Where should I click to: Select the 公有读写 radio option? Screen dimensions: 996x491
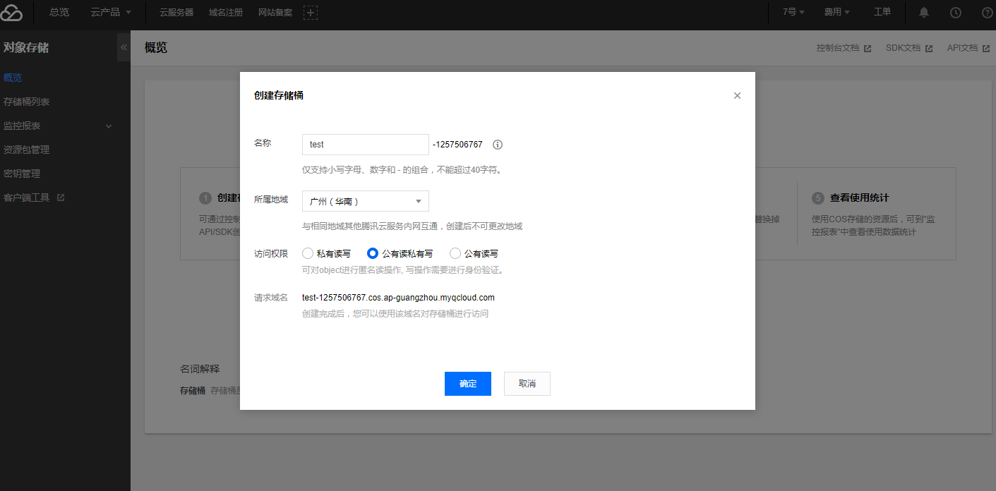pyautogui.click(x=455, y=253)
